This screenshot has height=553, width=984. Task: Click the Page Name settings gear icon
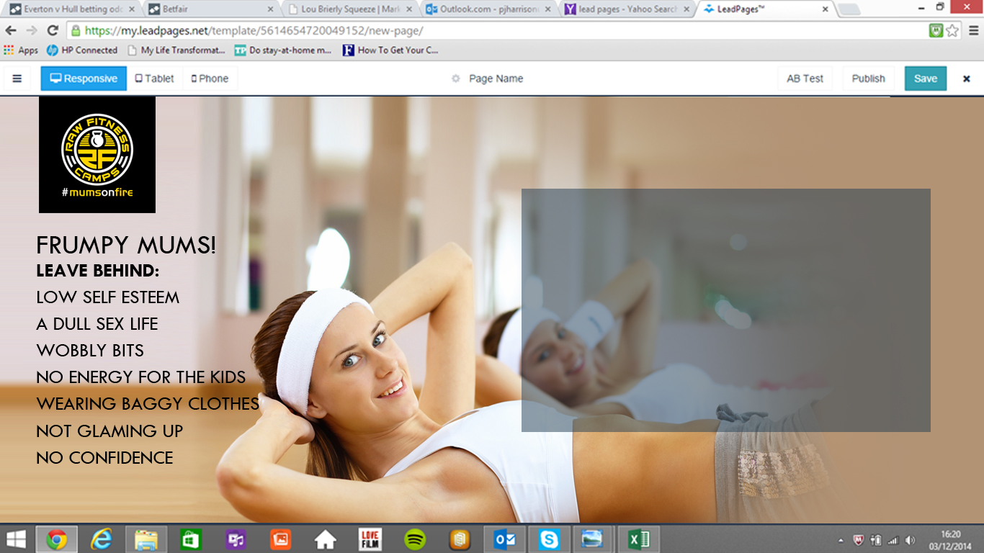pos(455,78)
